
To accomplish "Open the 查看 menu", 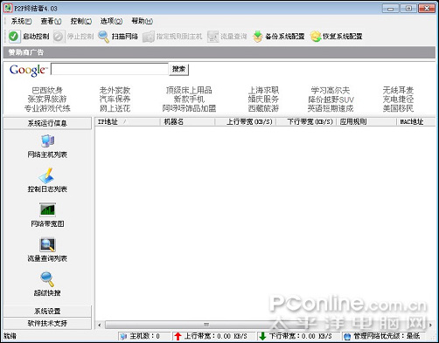I will tap(51, 21).
